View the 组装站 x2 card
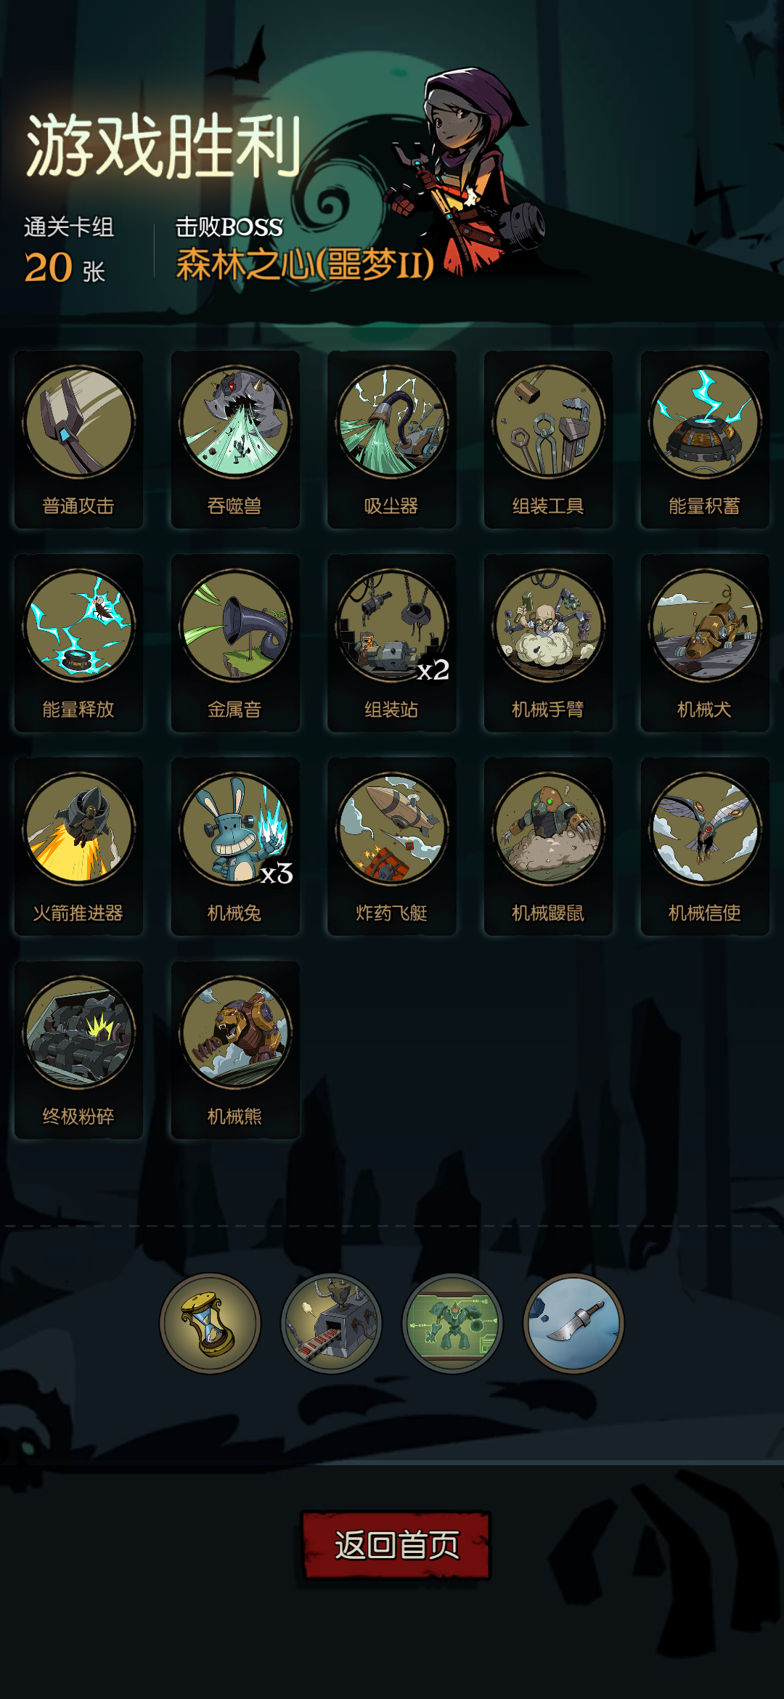This screenshot has width=784, height=1699. pos(392,643)
